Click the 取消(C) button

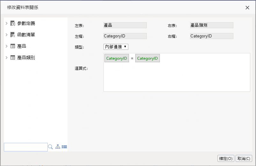tap(244, 158)
